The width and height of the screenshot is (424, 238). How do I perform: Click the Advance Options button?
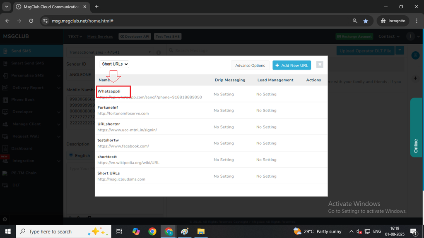pos(250,65)
